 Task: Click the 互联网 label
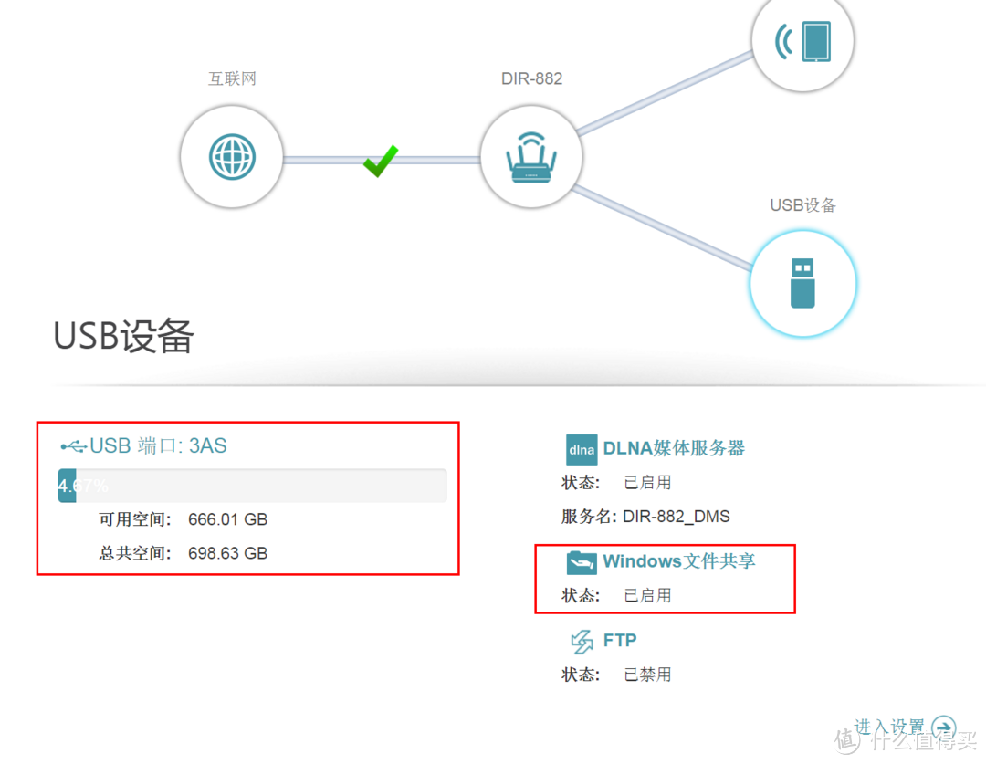pyautogui.click(x=232, y=78)
